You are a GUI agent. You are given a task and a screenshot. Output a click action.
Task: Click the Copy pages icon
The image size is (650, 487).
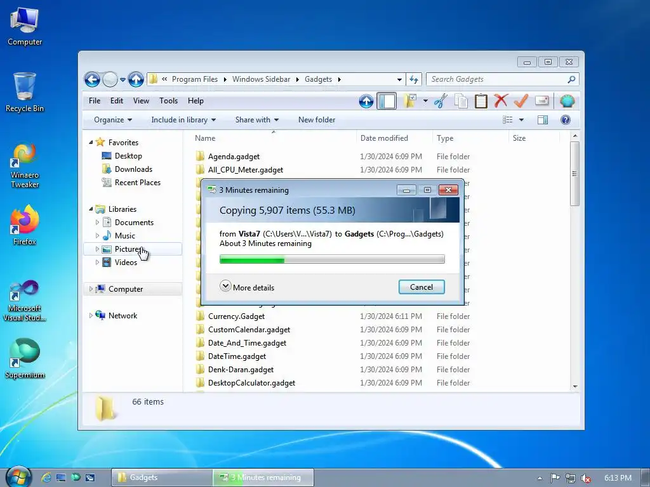(x=461, y=101)
